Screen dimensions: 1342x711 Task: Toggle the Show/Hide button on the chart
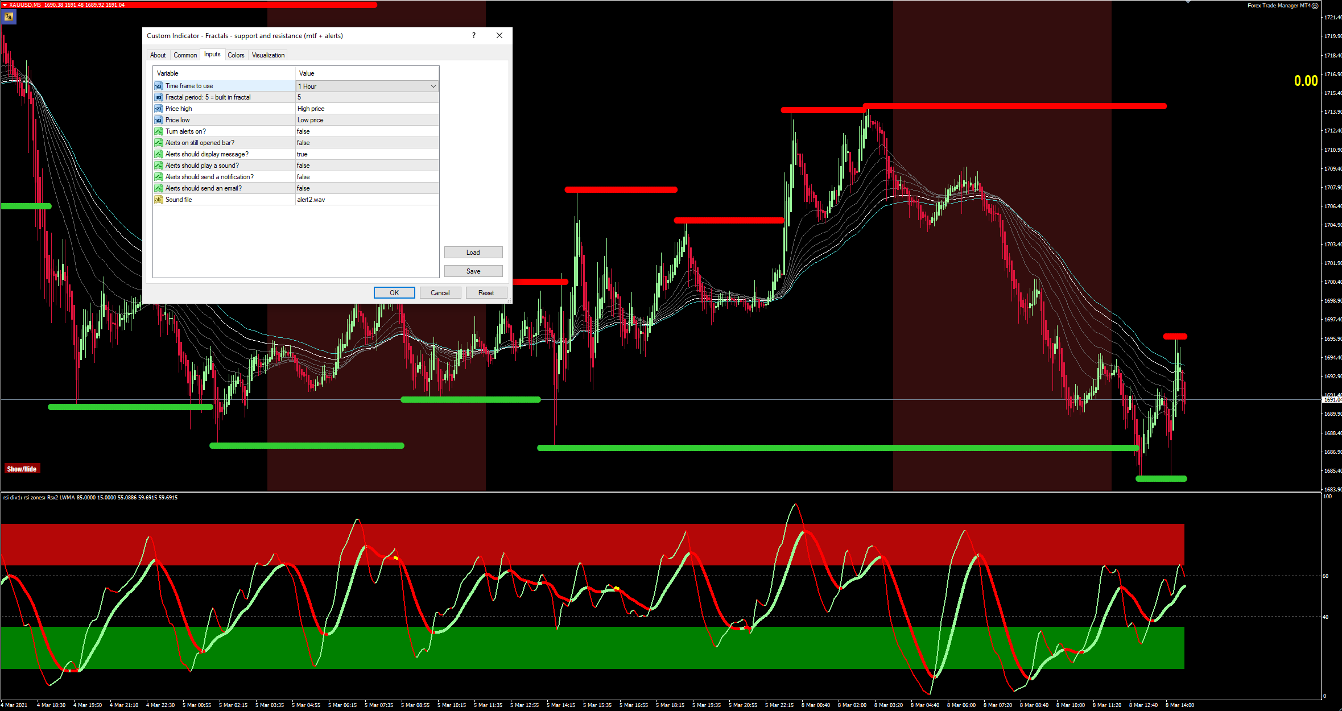22,469
